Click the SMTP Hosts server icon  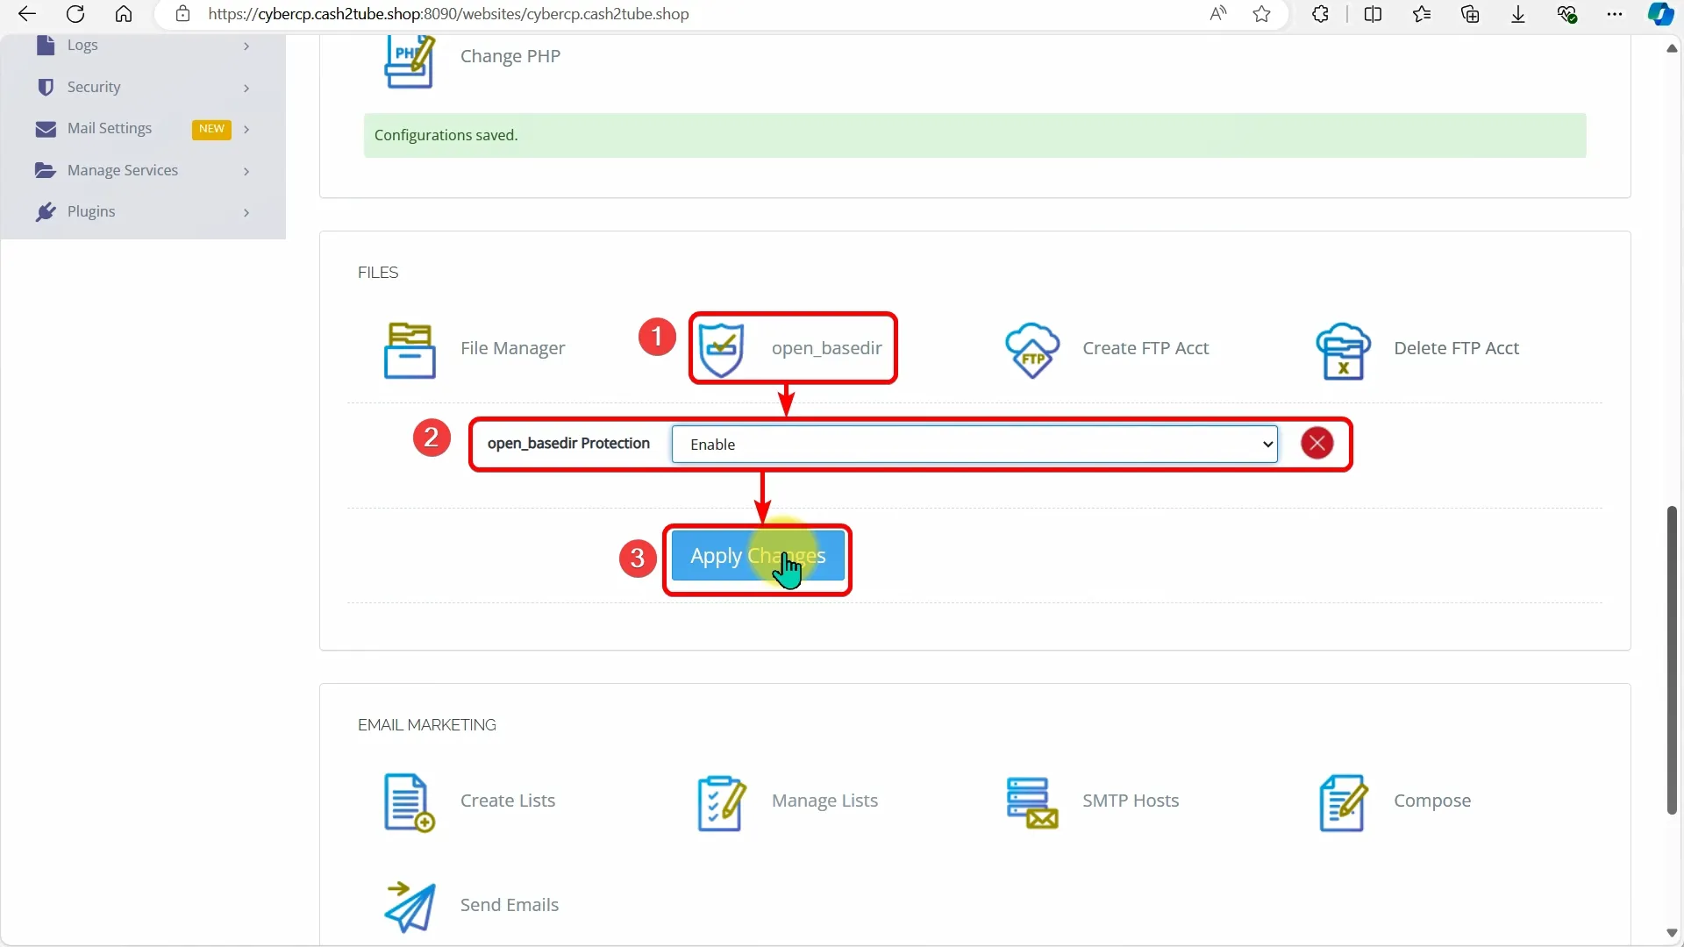(x=1032, y=802)
